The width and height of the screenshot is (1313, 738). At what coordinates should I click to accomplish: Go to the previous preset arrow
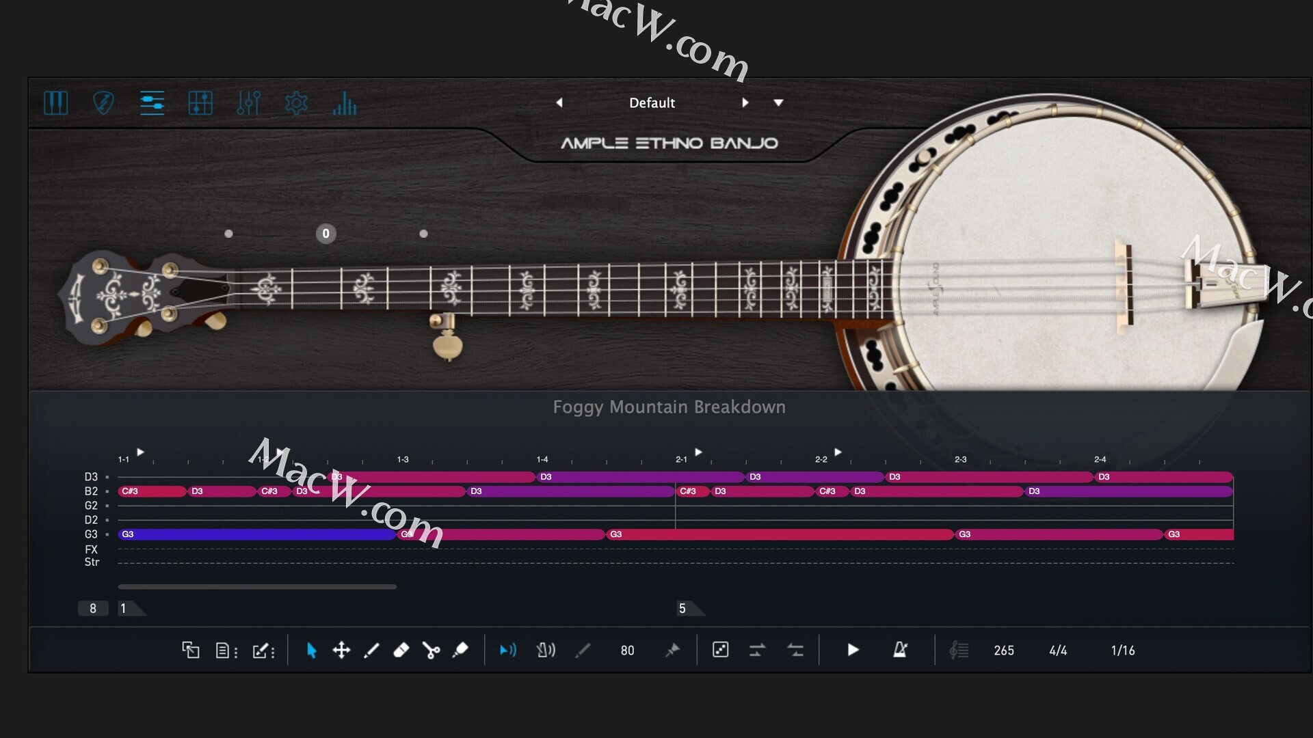click(x=559, y=102)
